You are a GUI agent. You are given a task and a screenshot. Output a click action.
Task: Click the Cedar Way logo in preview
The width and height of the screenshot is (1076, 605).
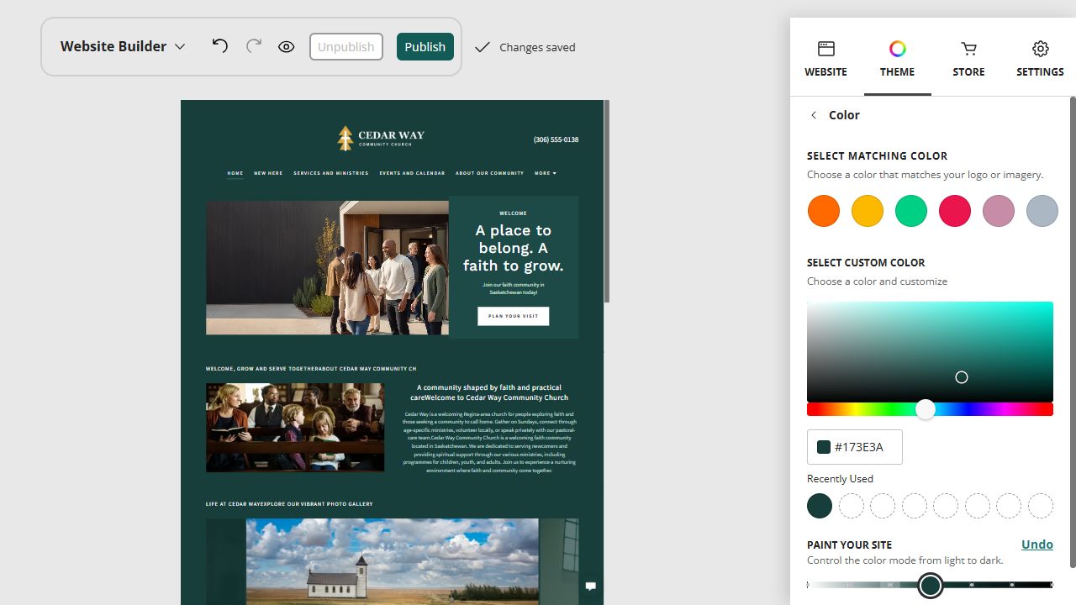coord(381,138)
